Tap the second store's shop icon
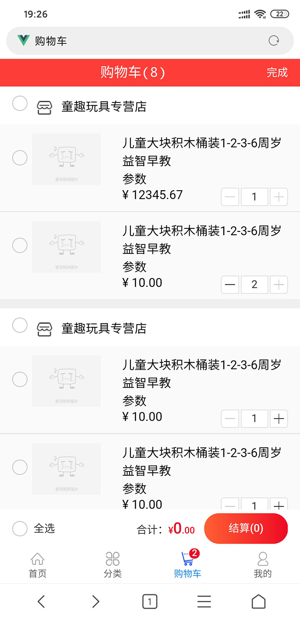The width and height of the screenshot is (300, 625). click(44, 329)
